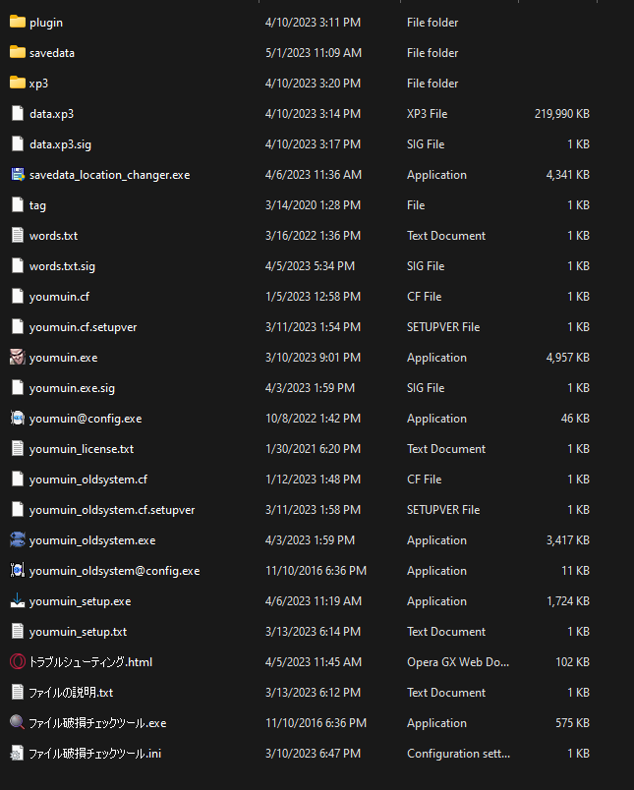
Task: Select the youmuin_oldsystem@config.exe icon
Action: 18,571
